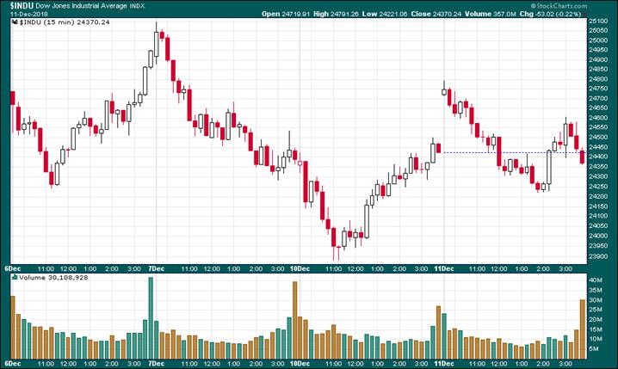Viewport: 618px width, 369px height.
Task: Click the 10M volume axis label
Action: pyautogui.click(x=596, y=339)
